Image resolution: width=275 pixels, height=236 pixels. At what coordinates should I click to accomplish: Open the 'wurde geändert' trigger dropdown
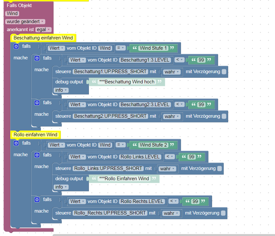25,21
